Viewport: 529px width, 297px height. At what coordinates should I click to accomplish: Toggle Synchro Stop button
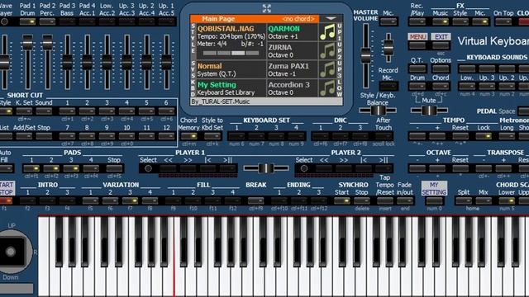coord(361,200)
